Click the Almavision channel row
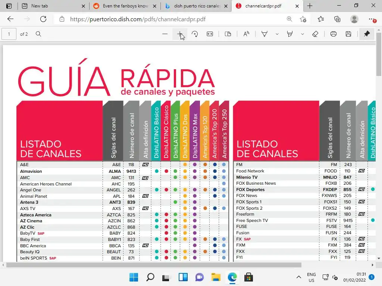Image resolution: width=382 pixels, height=286 pixels. (122, 171)
